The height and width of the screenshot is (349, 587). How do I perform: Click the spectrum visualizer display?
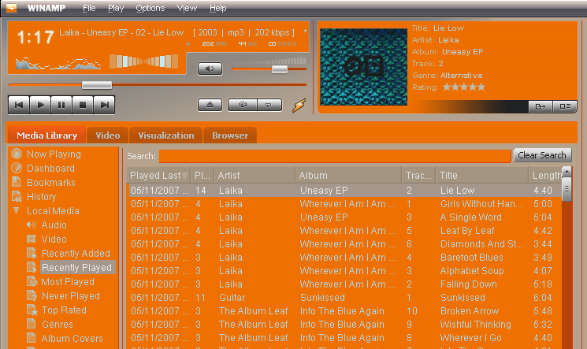(58, 63)
